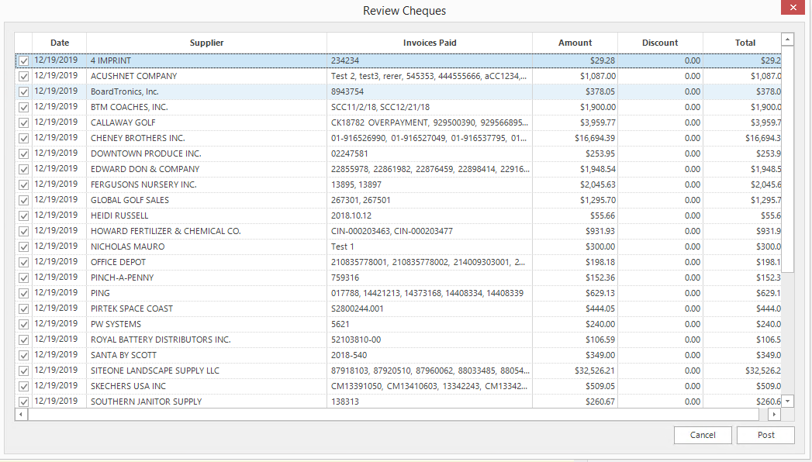
Task: Sort by the Date column header
Action: [x=60, y=43]
